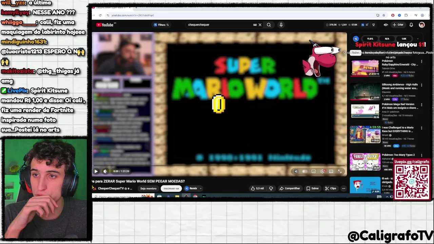Click the vidIQ icon in player controls

[296, 171]
